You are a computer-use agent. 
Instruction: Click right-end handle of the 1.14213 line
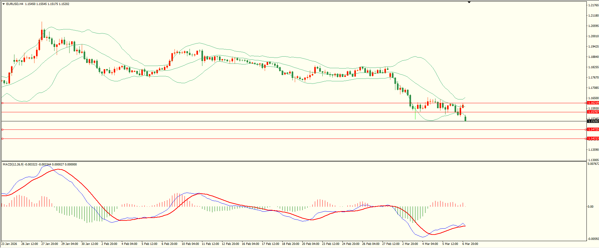pos(586,139)
